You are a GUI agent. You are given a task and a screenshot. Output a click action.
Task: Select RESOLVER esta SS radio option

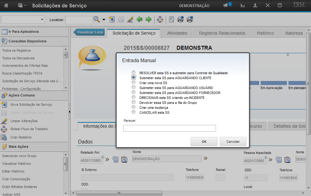click(134, 73)
